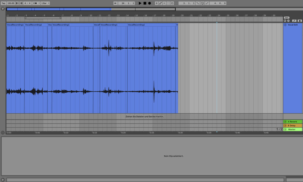Viewport: 303px width, 182px height.
Task: Click bar 20 on the beat-time ruler
Action: [x=182, y=15]
